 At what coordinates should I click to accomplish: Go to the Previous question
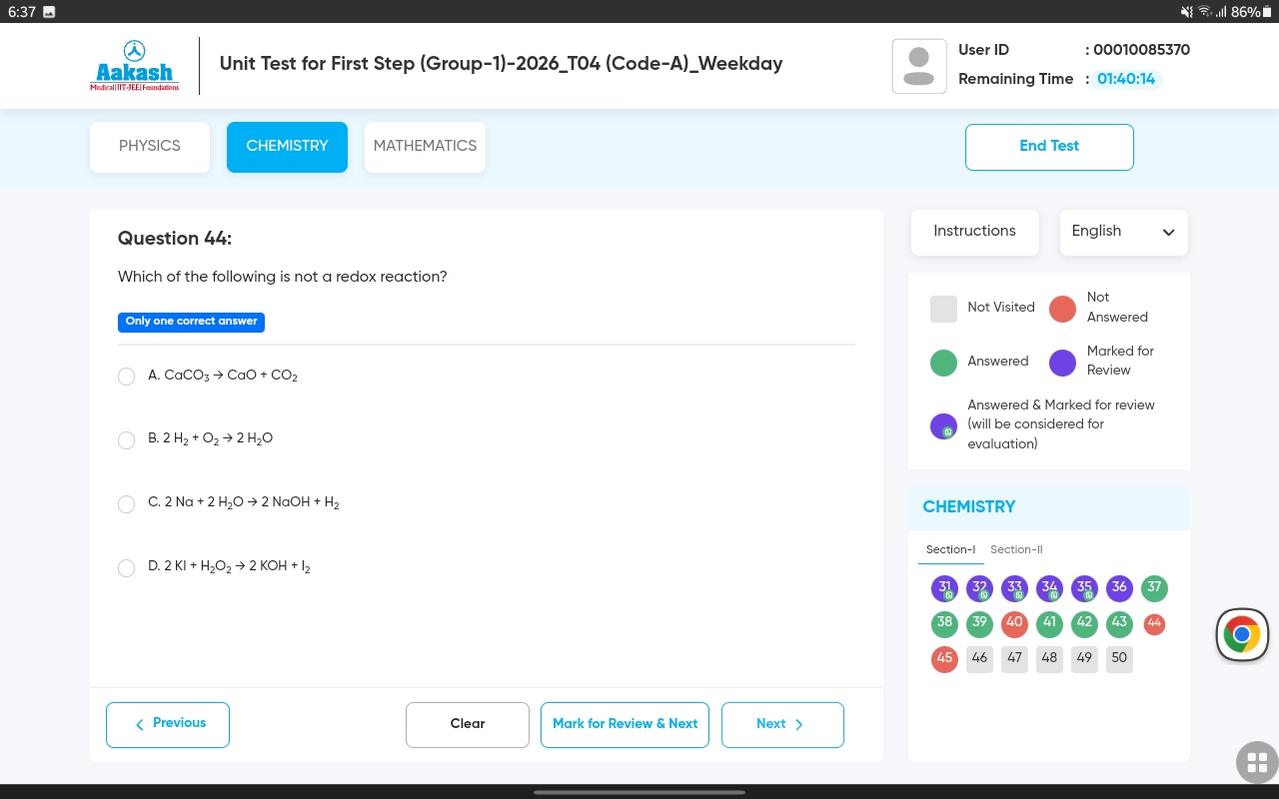pyautogui.click(x=168, y=725)
